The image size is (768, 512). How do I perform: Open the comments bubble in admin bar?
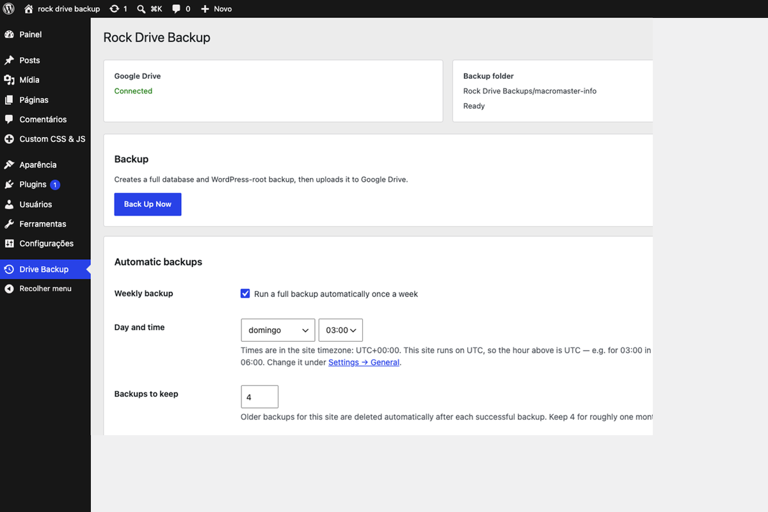point(177,9)
